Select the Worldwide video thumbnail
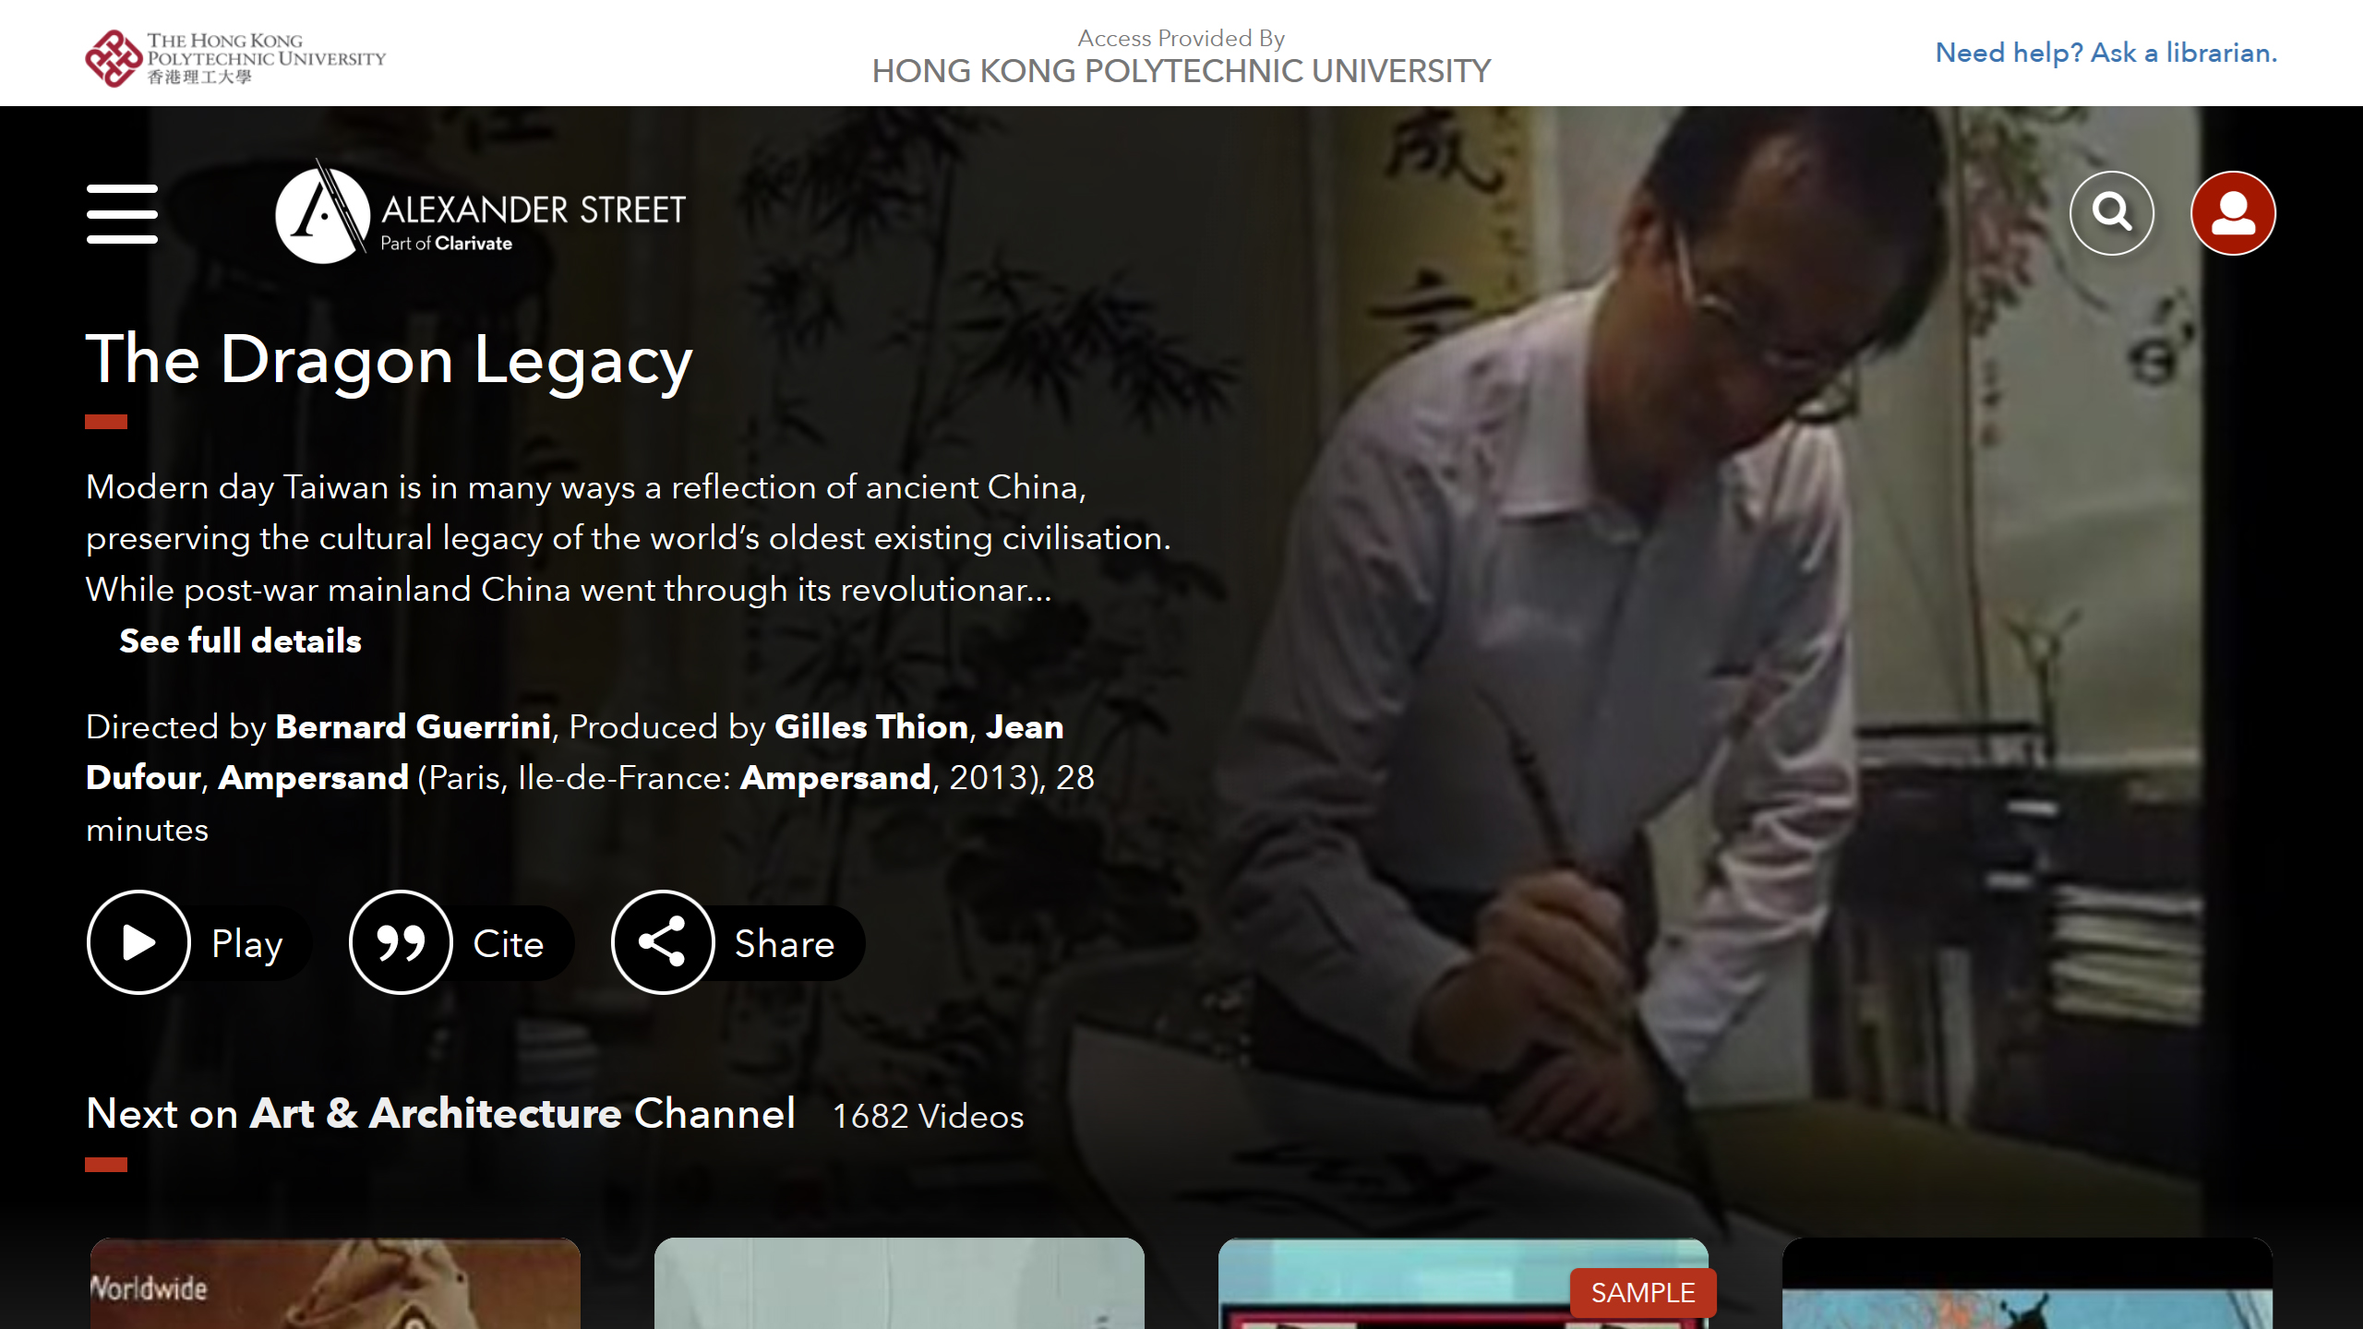2363x1329 pixels. pyautogui.click(x=335, y=1284)
